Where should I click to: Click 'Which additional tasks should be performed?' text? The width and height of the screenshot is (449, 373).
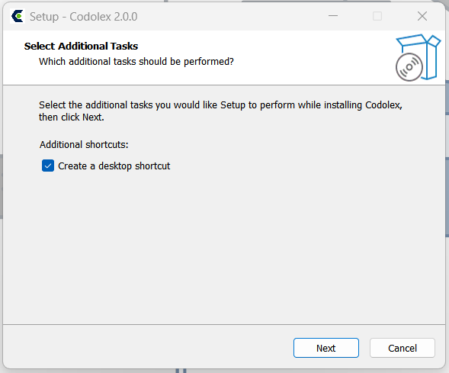(x=136, y=62)
